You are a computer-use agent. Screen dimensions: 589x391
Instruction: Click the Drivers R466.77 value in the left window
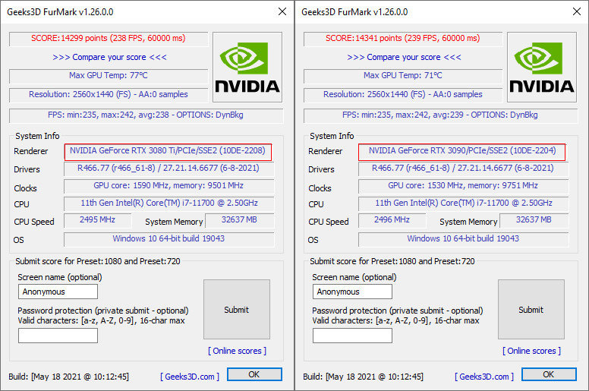click(x=169, y=168)
